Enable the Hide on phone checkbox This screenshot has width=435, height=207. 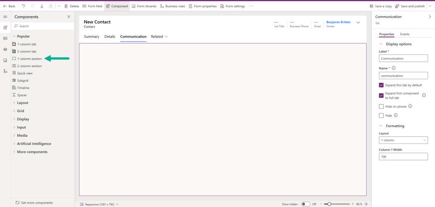coord(381,106)
